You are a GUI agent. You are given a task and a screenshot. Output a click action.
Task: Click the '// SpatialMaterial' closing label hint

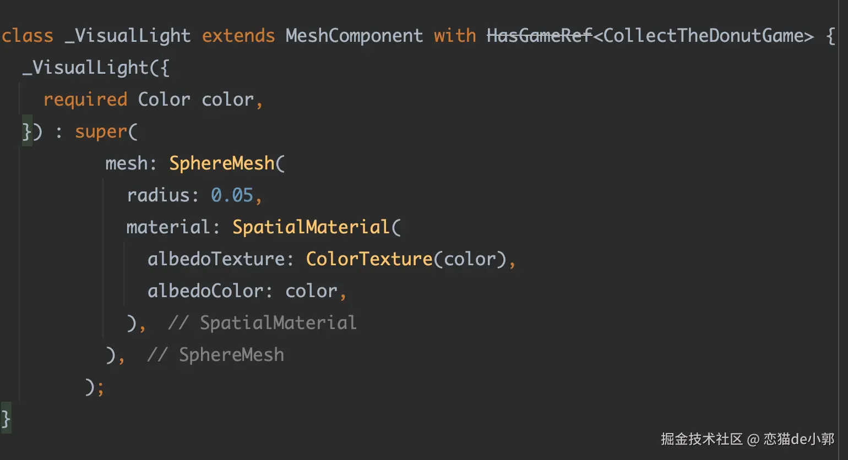coord(262,323)
